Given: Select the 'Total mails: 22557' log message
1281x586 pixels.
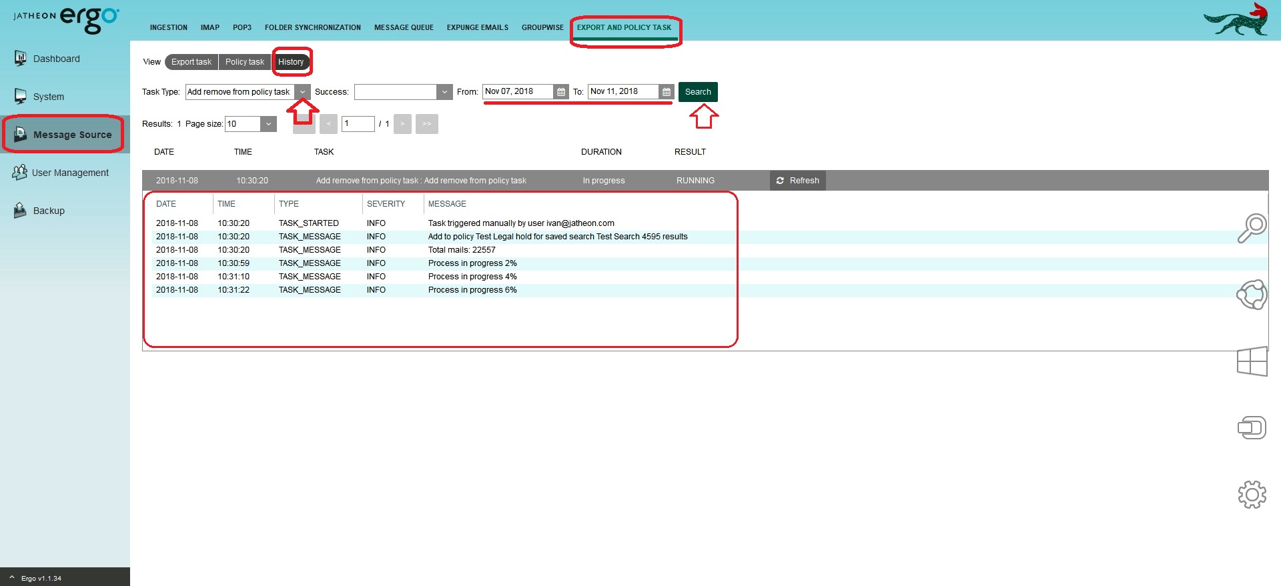Looking at the screenshot, I should tap(462, 250).
